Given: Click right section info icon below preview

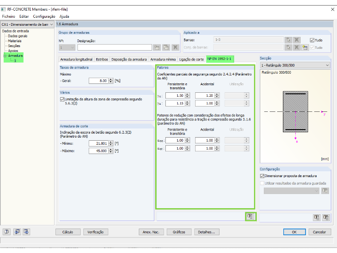Looking at the screenshot, I should pos(326,217).
